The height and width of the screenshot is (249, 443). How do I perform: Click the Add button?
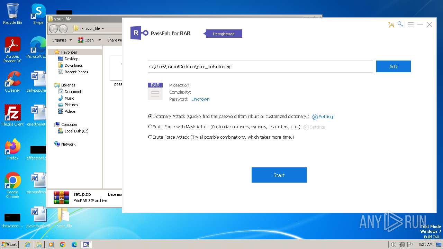pos(393,66)
